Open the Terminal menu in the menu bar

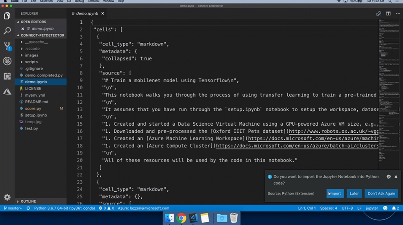pyautogui.click(x=93, y=2)
